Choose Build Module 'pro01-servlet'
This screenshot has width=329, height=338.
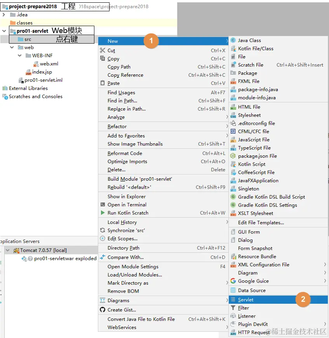click(x=163, y=179)
